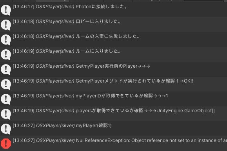Select the NullReferenceException error log entry
227x151 pixels.
click(x=114, y=144)
